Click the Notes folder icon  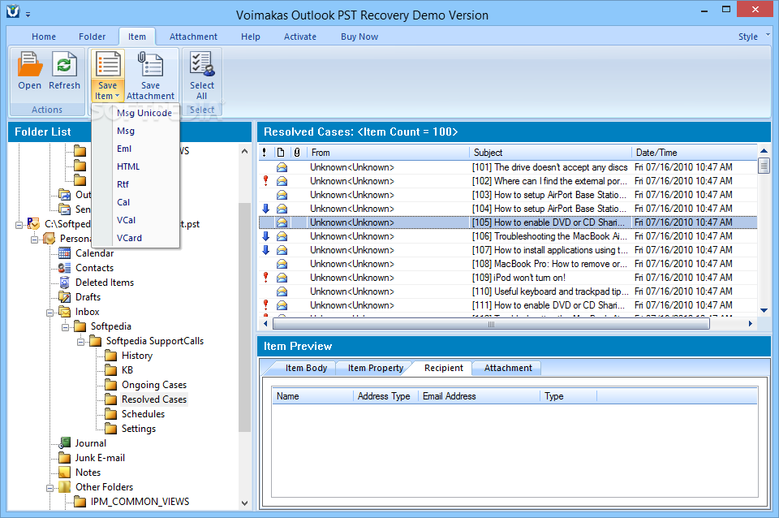(65, 473)
